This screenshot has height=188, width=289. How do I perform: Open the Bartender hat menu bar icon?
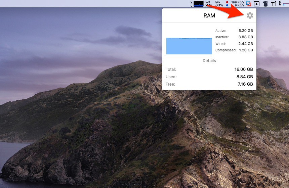point(265,4)
